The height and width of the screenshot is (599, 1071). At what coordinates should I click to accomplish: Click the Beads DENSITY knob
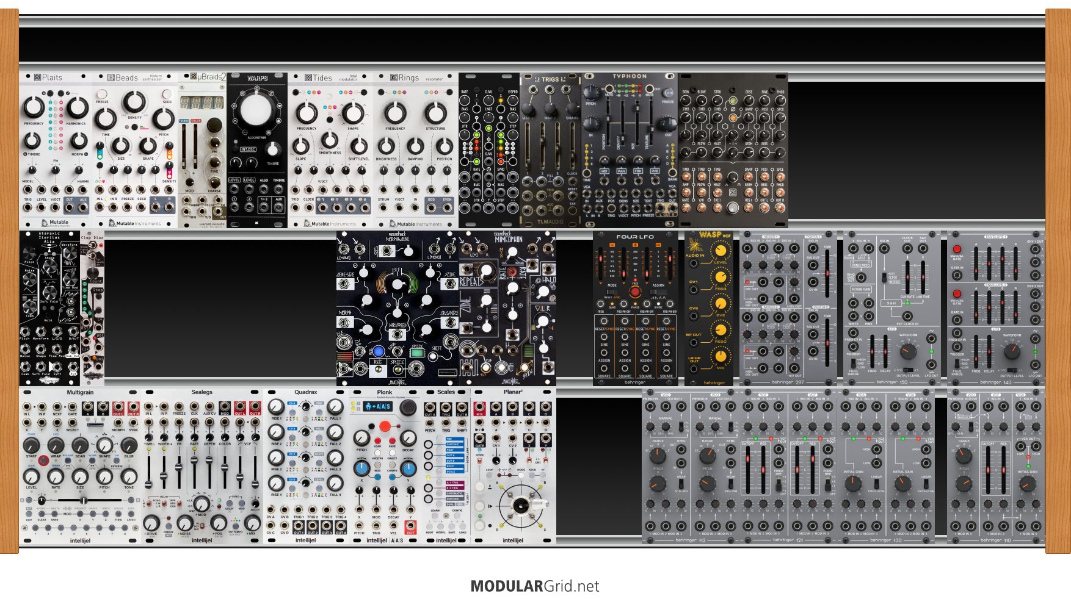(134, 102)
